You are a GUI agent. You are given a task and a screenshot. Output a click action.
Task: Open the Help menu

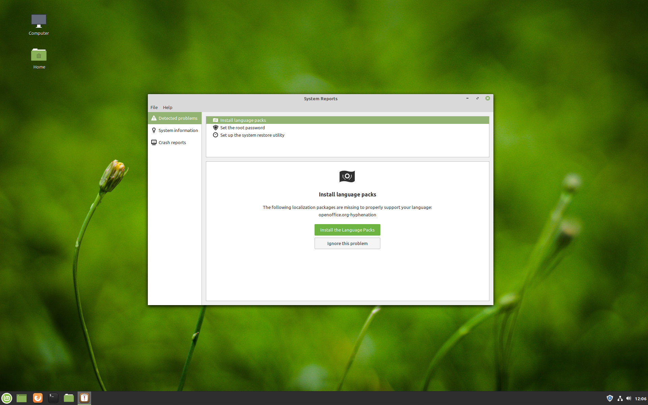(167, 107)
